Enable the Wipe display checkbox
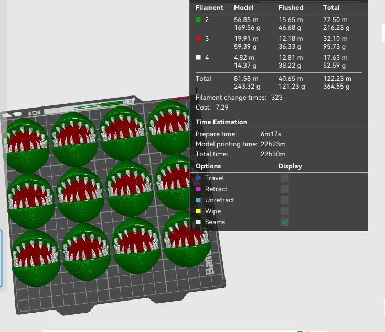 tap(285, 211)
